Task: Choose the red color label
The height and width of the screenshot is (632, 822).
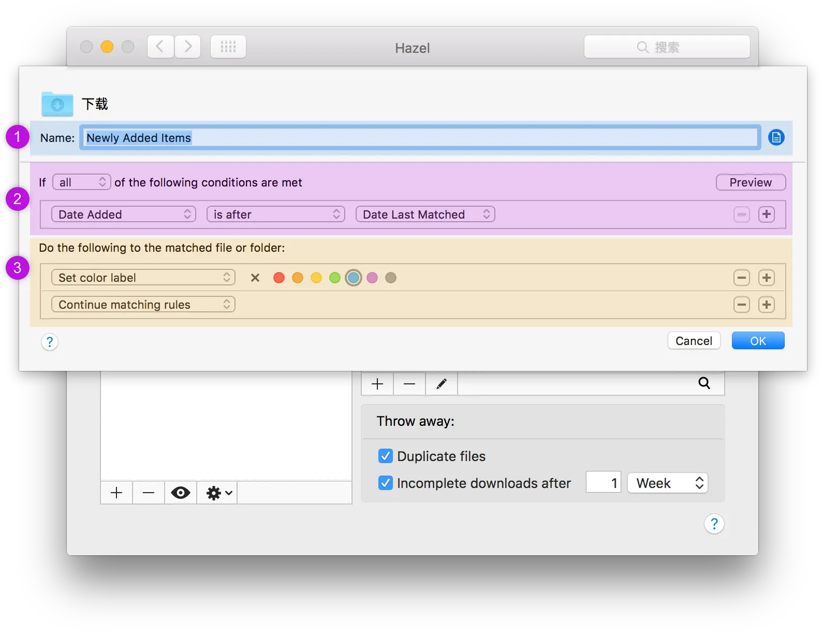Action: click(279, 278)
